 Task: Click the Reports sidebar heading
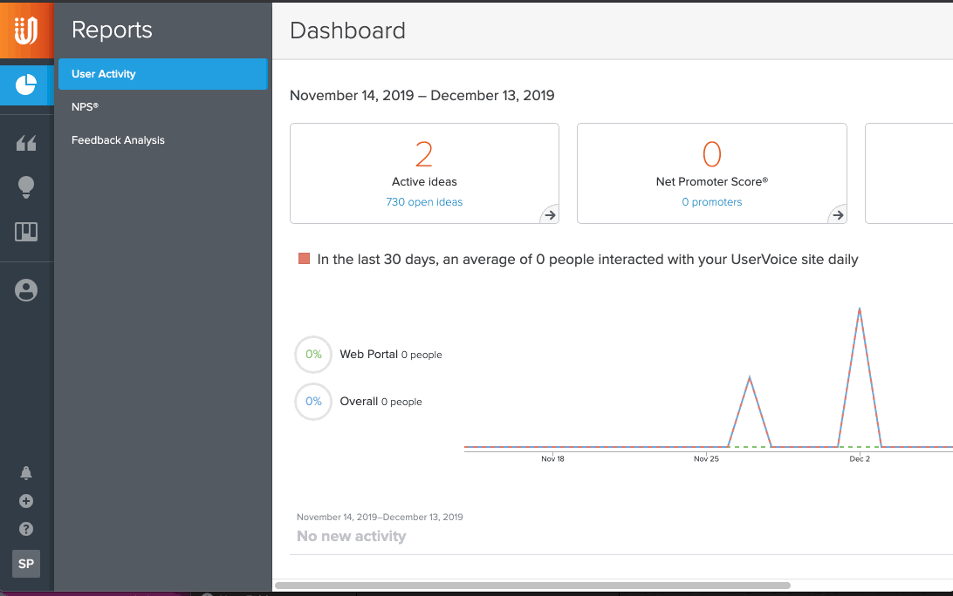[x=112, y=30]
